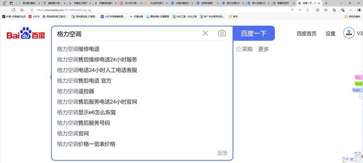Expand the 其他收藏夹 bookmarks folder
This screenshot has height=163, width=363.
(x=352, y=17)
